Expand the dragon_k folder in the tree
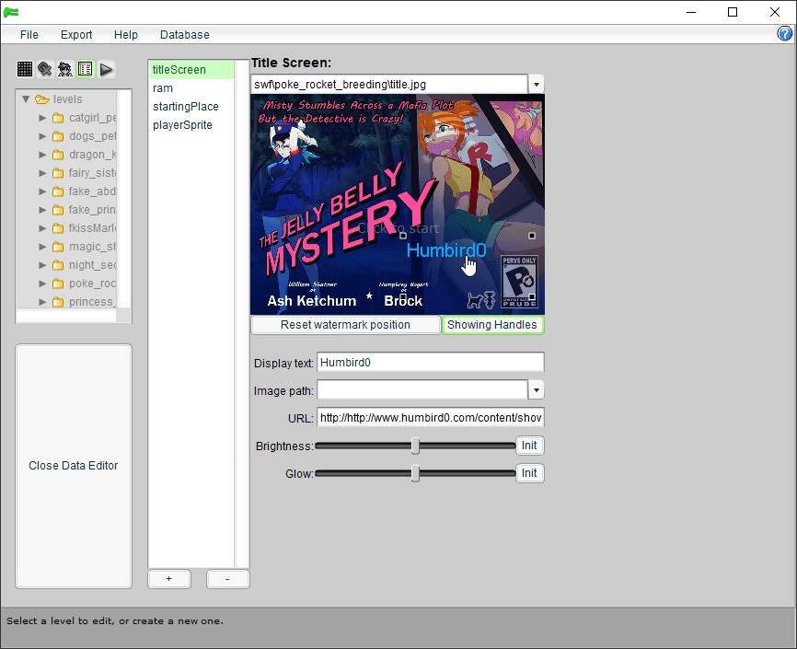Screen dimensions: 797x649 point(42,155)
